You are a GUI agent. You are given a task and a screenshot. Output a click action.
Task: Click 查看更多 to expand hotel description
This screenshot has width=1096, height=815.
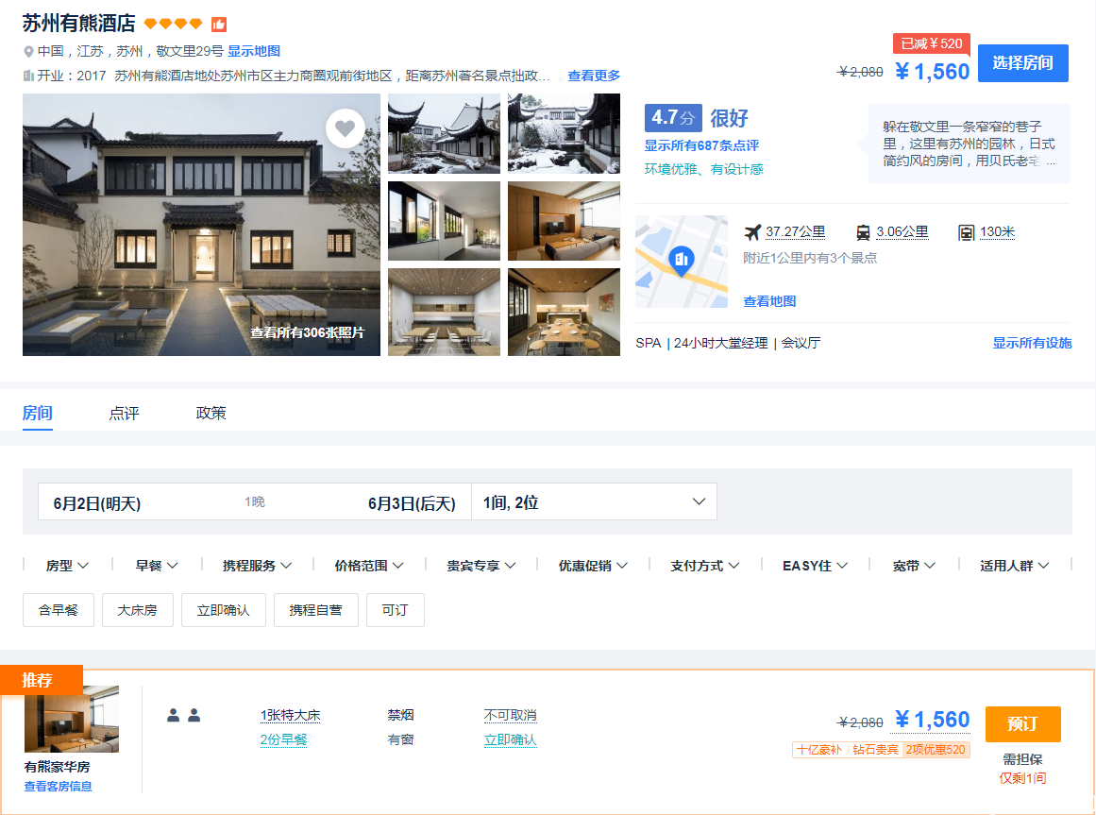pos(594,76)
